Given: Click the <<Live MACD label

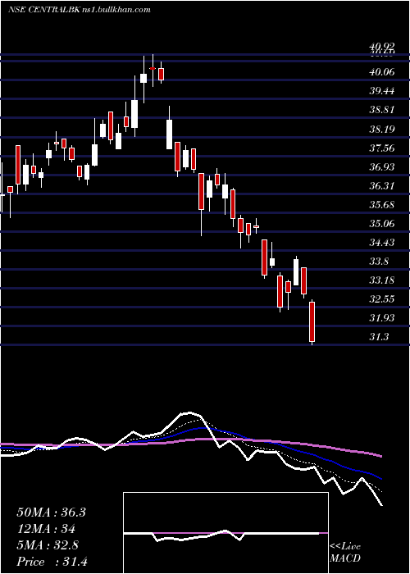Looking at the screenshot, I should [345, 553].
